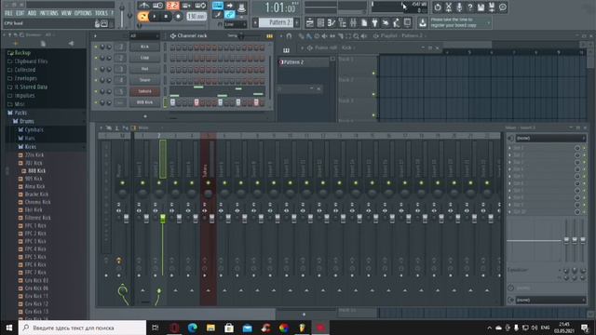Click the play transport button
Screen dimensions: 596x335
tap(155, 17)
